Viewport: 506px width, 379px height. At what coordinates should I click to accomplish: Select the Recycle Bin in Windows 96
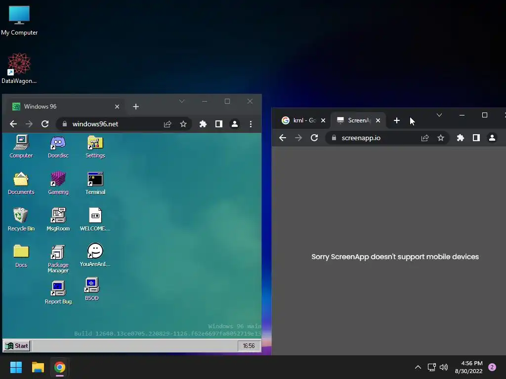tap(21, 220)
